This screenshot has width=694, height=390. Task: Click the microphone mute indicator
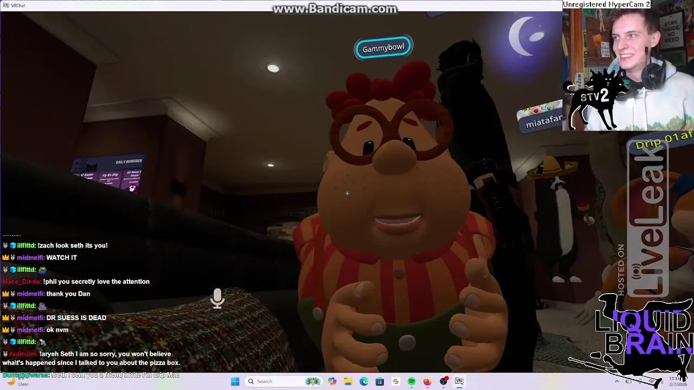tap(217, 298)
